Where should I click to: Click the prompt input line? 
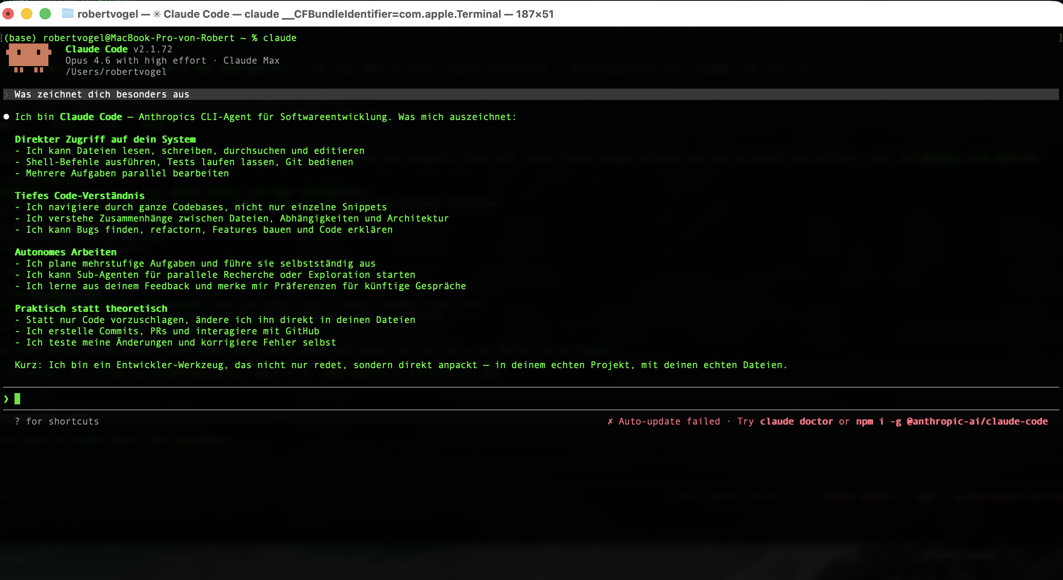pos(495,399)
